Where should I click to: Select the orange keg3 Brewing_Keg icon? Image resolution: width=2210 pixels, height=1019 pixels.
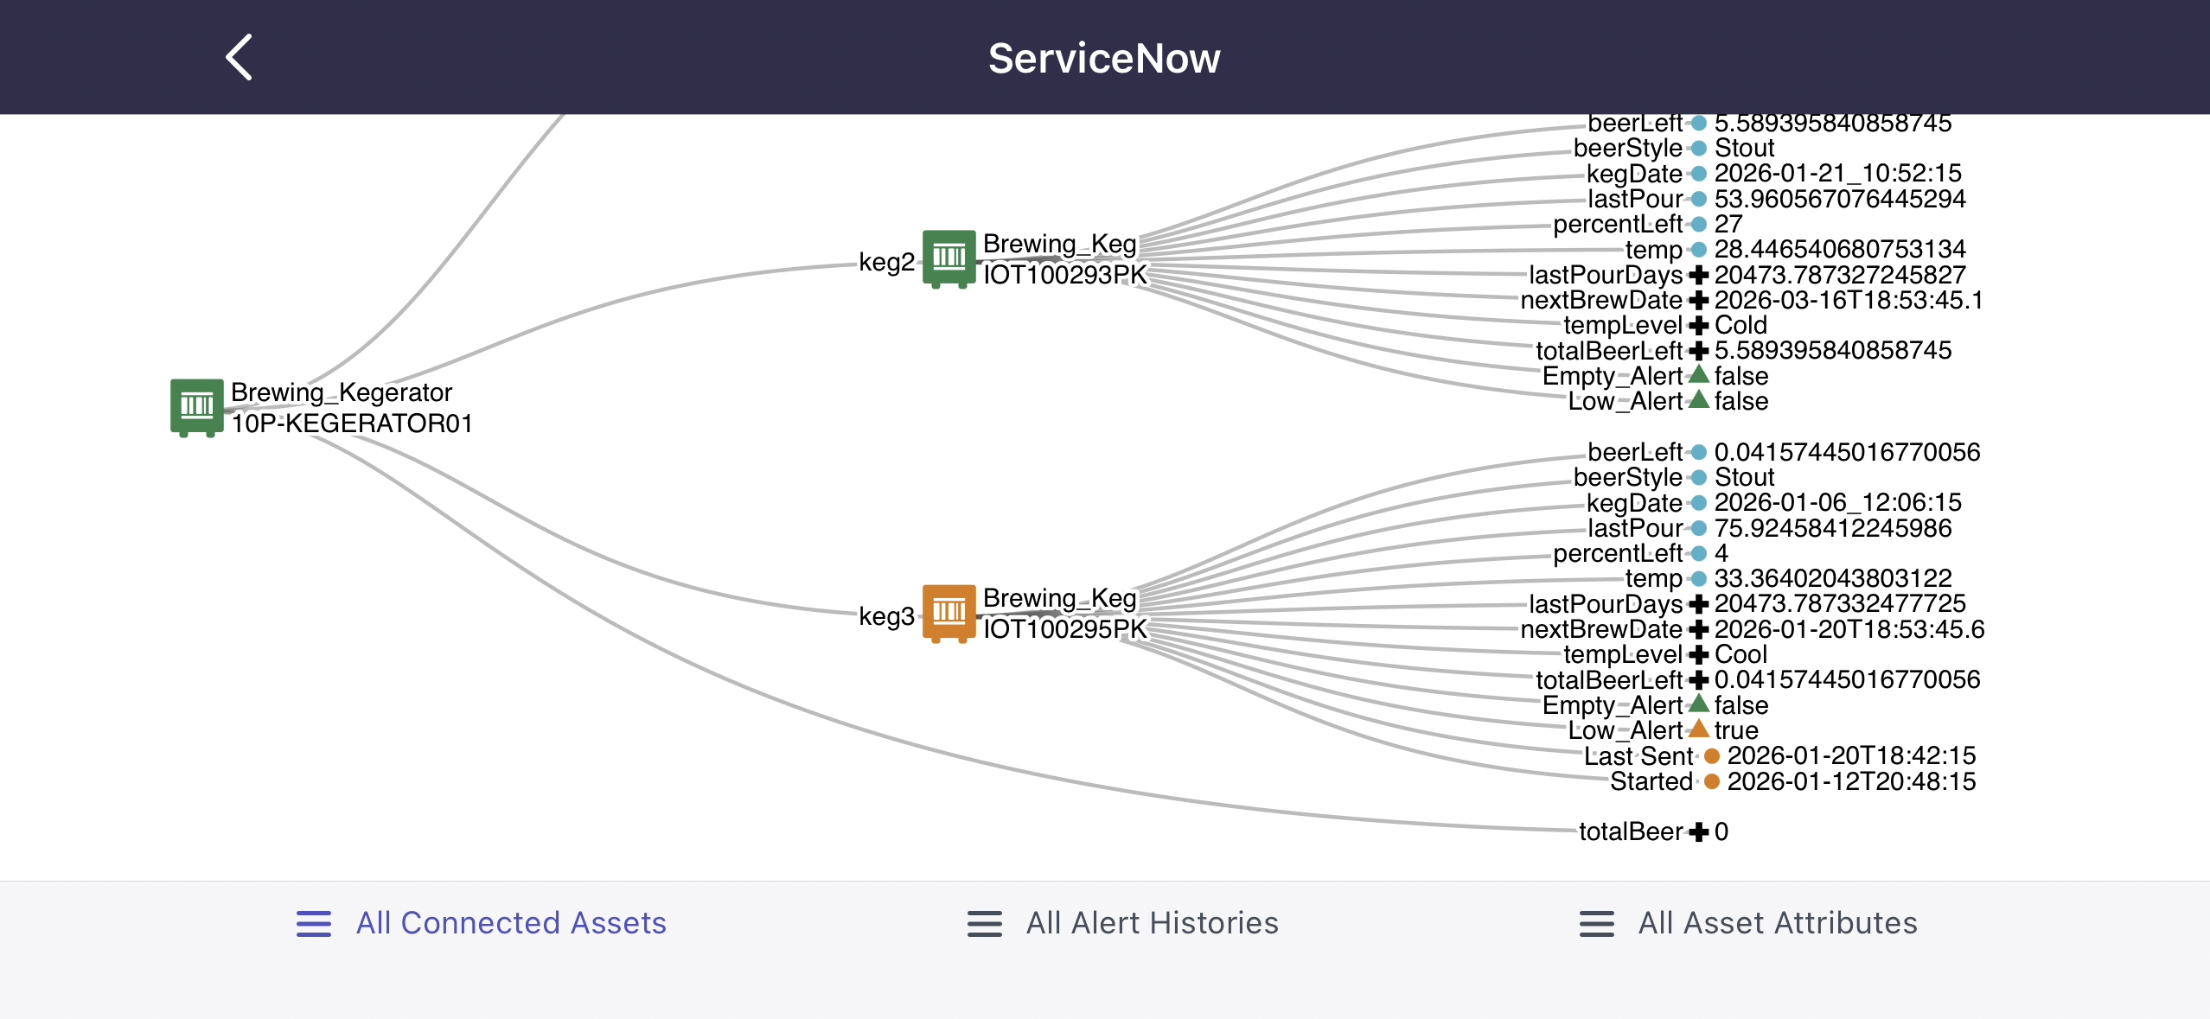[949, 613]
